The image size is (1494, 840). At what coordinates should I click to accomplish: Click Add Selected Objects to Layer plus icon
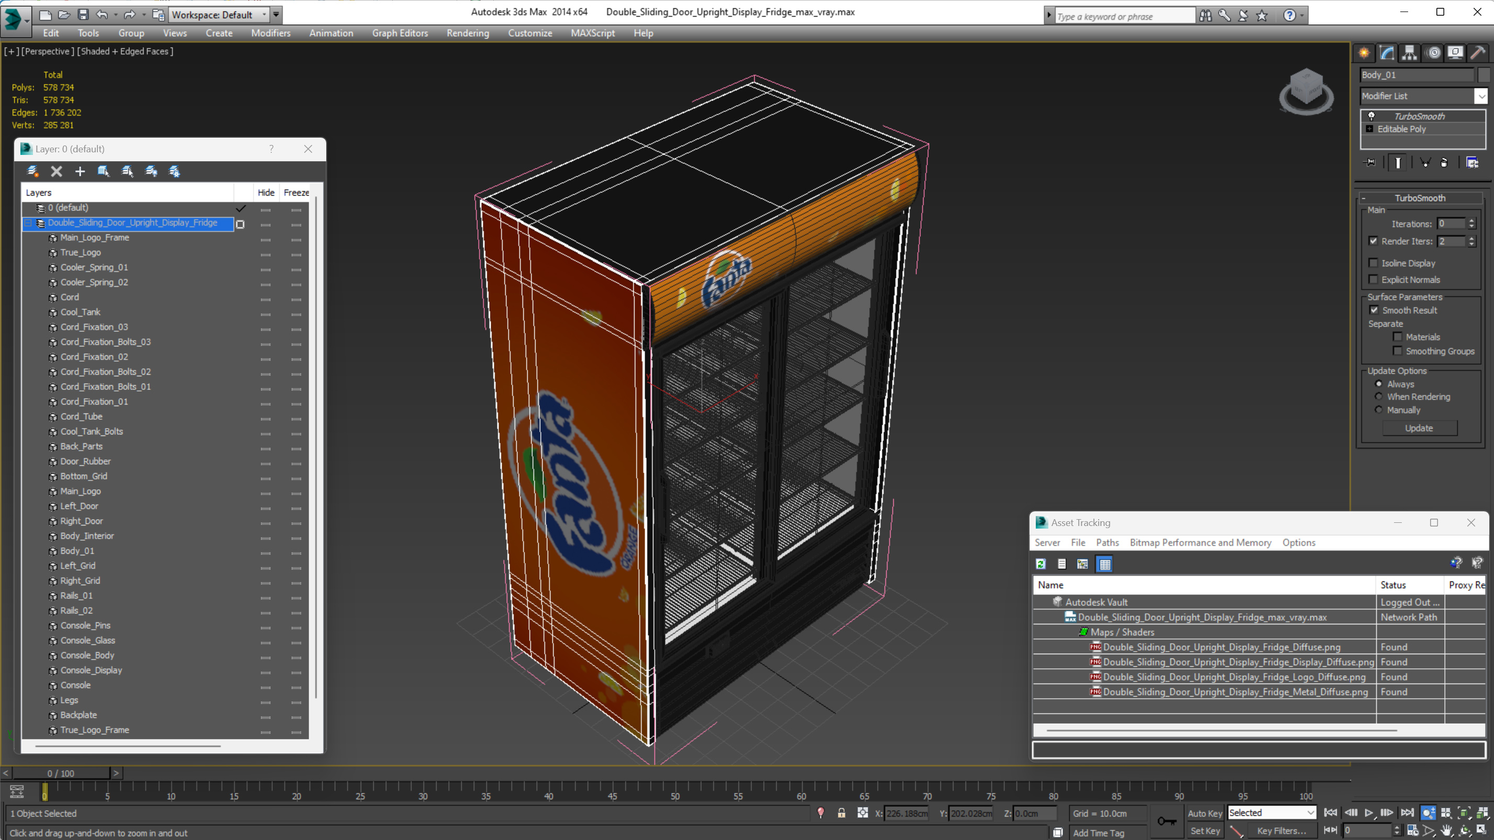[x=80, y=171]
